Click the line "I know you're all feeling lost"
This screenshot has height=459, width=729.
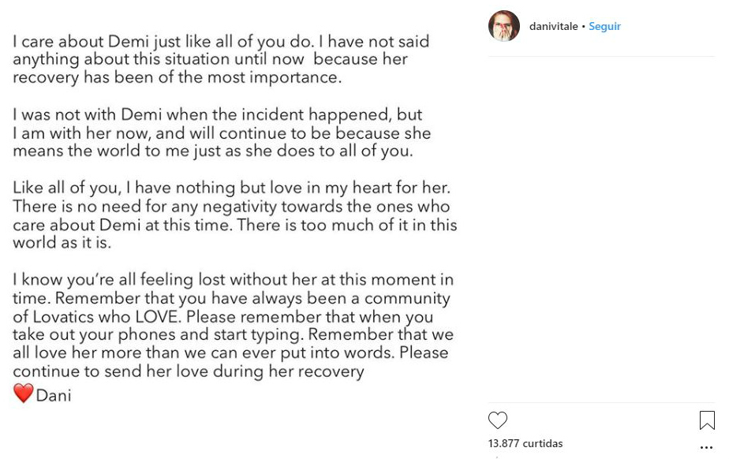233,280
